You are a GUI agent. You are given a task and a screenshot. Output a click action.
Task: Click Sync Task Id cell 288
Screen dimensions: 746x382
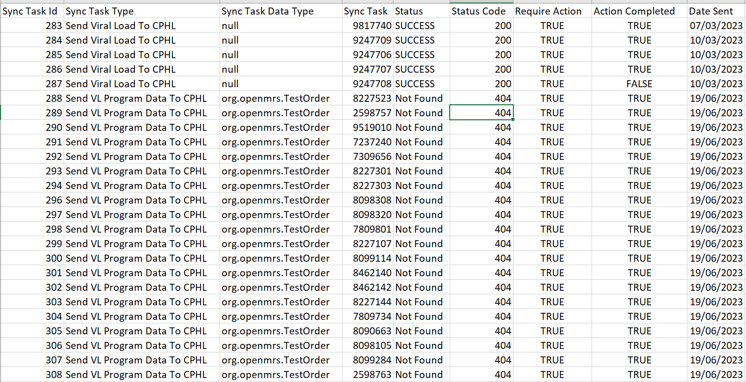pos(32,98)
